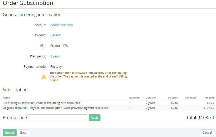
Task: Click the Name column header
Action: click(6, 98)
